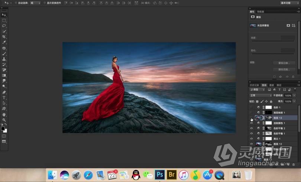Show the 渐变映射 1 layer
This screenshot has width=301, height=182.
pyautogui.click(x=251, y=113)
